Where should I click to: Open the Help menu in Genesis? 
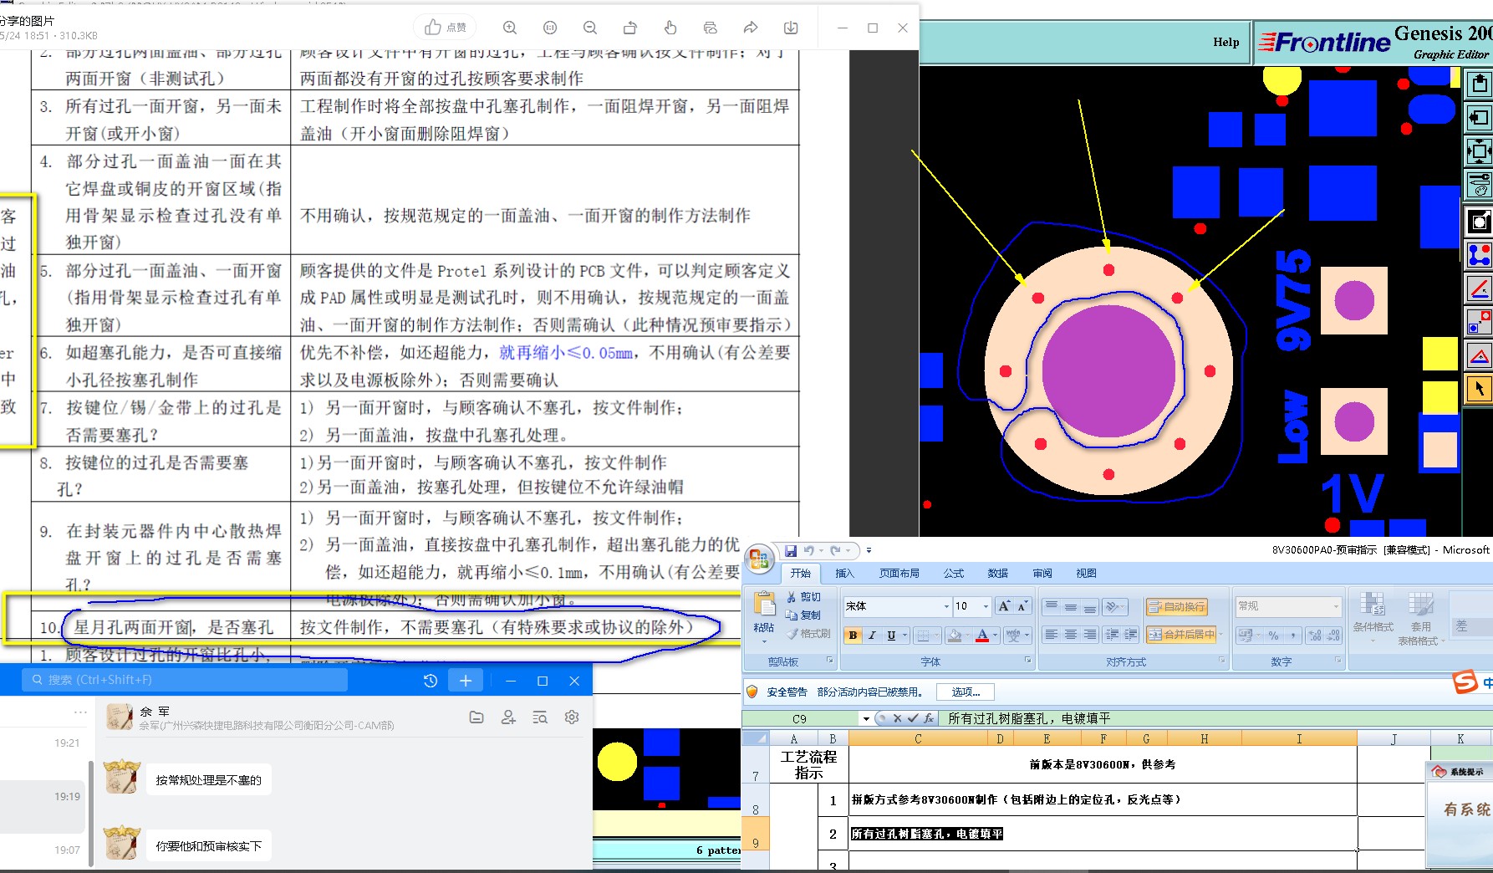(1226, 42)
